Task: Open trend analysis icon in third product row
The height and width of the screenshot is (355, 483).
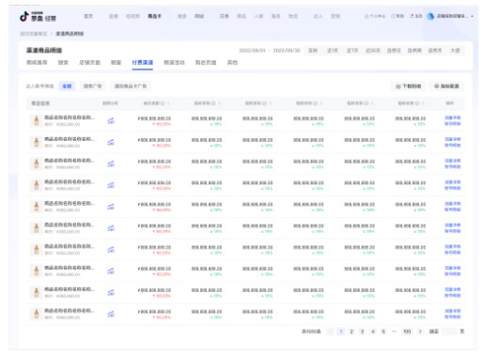Action: click(111, 163)
